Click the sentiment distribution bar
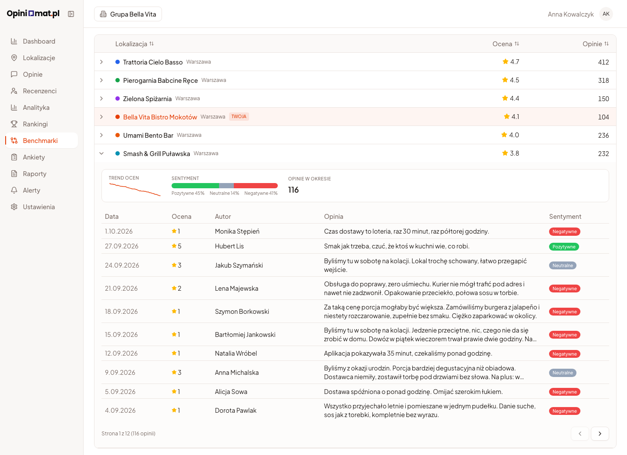The width and height of the screenshot is (627, 455). [x=225, y=186]
